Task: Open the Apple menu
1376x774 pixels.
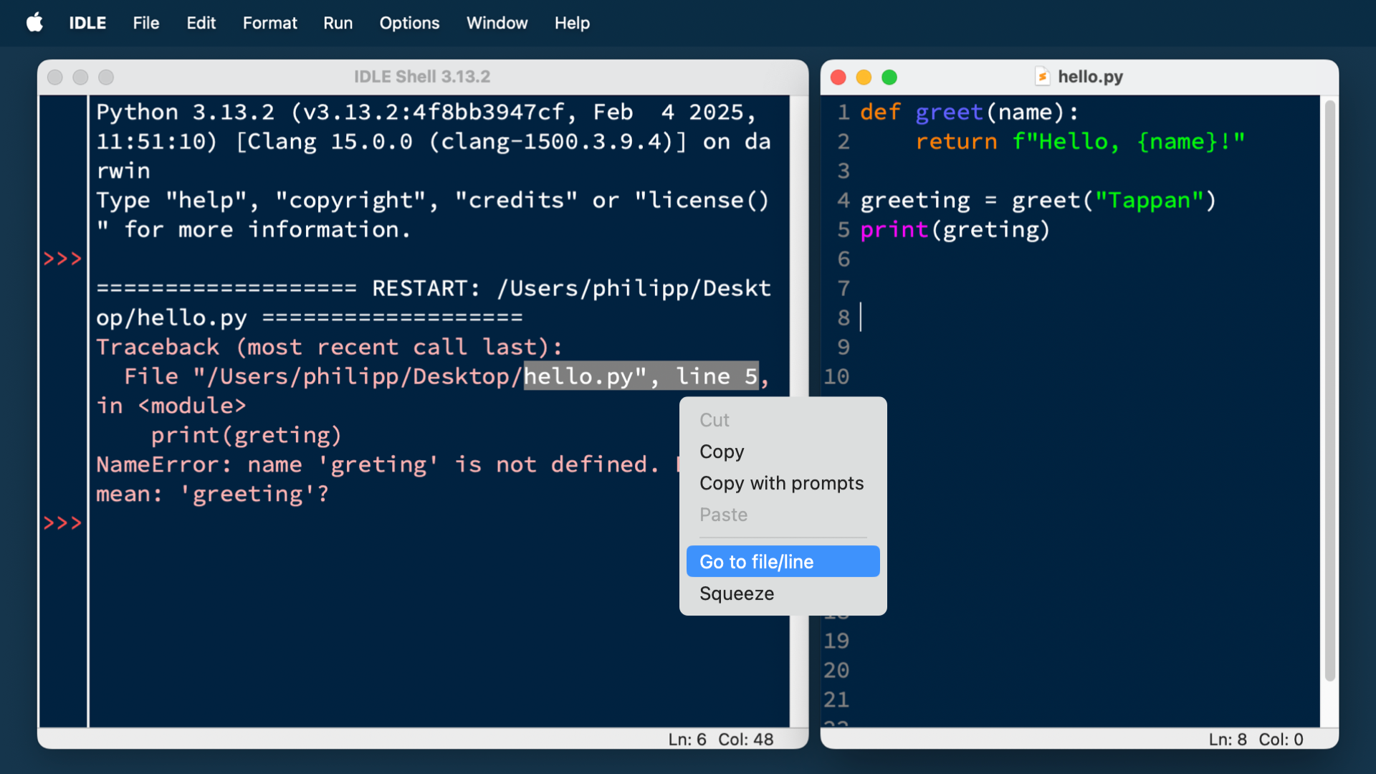Action: pos(34,23)
